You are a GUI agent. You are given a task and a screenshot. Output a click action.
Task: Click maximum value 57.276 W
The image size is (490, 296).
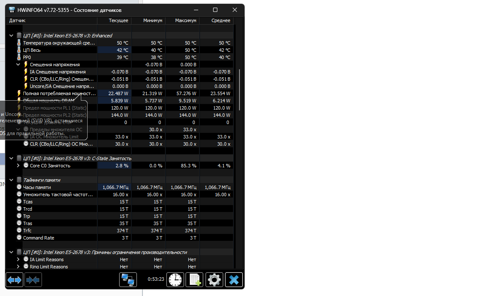[186, 93]
